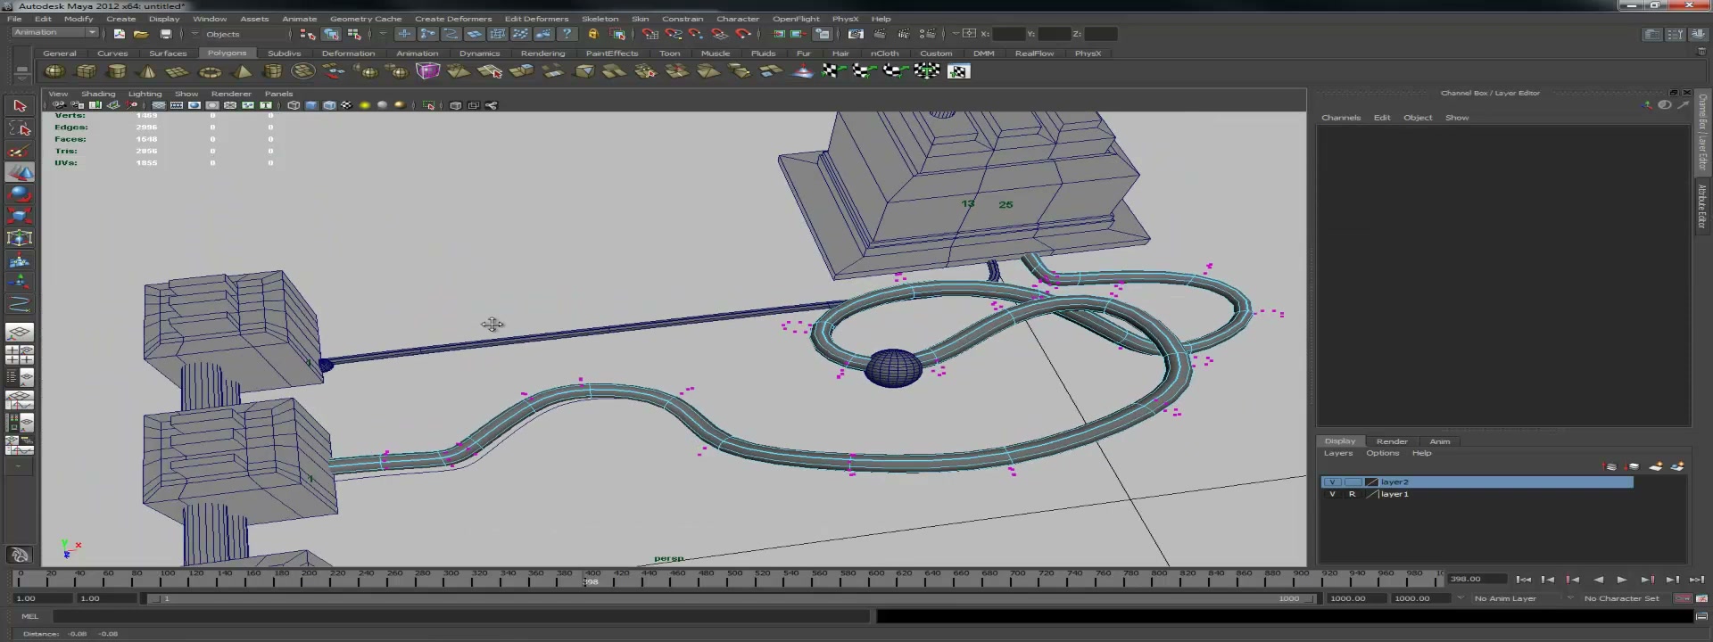
Task: Toggle visibility V box of layer2
Action: 1332,482
